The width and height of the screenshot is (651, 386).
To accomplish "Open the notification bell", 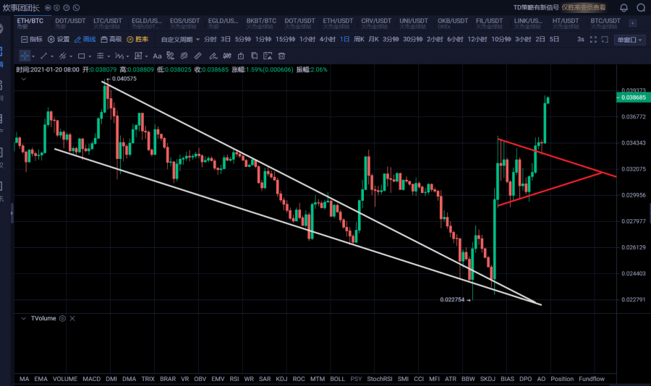I will 624,8.
